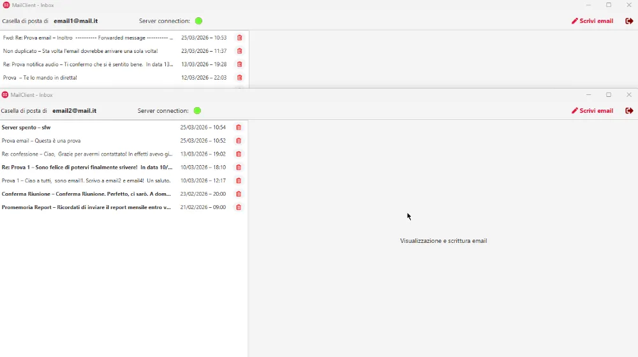
Task: Click the '23/03/2026 – 11:37' date in email1 inbox
Action: pyautogui.click(x=204, y=51)
